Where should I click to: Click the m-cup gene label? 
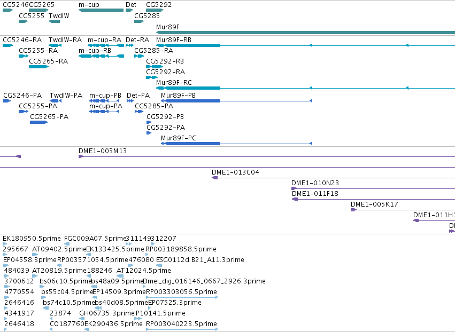[89, 5]
